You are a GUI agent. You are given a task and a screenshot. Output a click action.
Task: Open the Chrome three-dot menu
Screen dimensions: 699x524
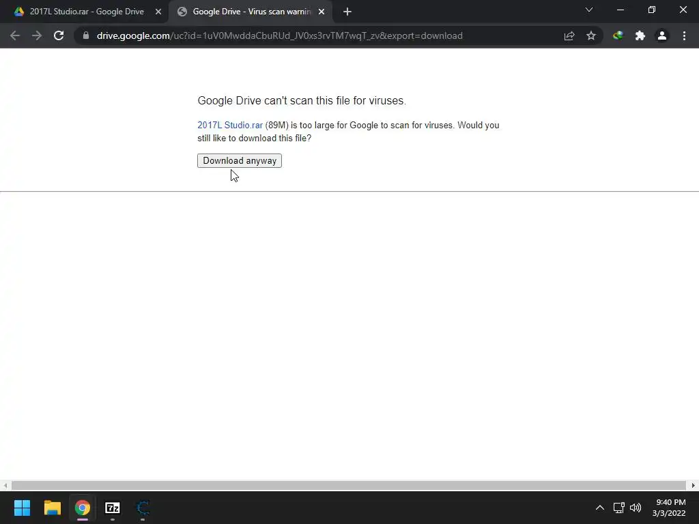click(x=684, y=35)
